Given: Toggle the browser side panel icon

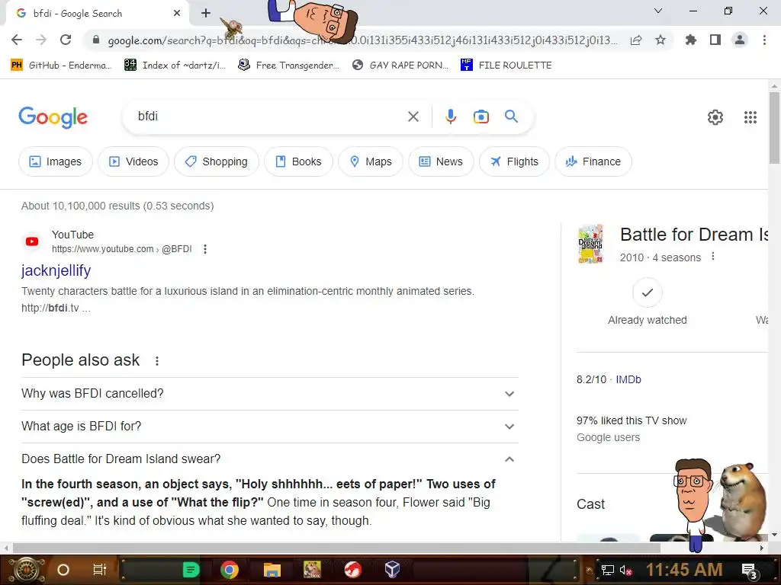Looking at the screenshot, I should [x=715, y=40].
